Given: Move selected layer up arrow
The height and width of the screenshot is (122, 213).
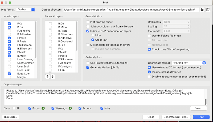Looking at the screenshot, I should click(x=47, y=77).
